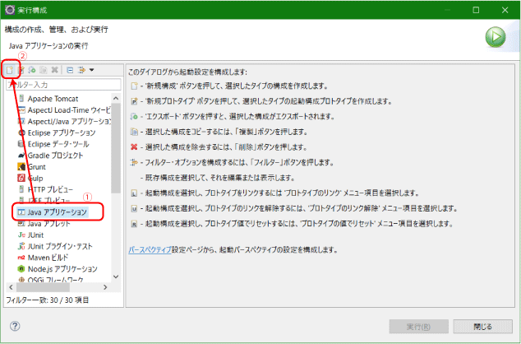Click the Collapse All toolbar icon
This screenshot has height=344, width=521.
70,70
